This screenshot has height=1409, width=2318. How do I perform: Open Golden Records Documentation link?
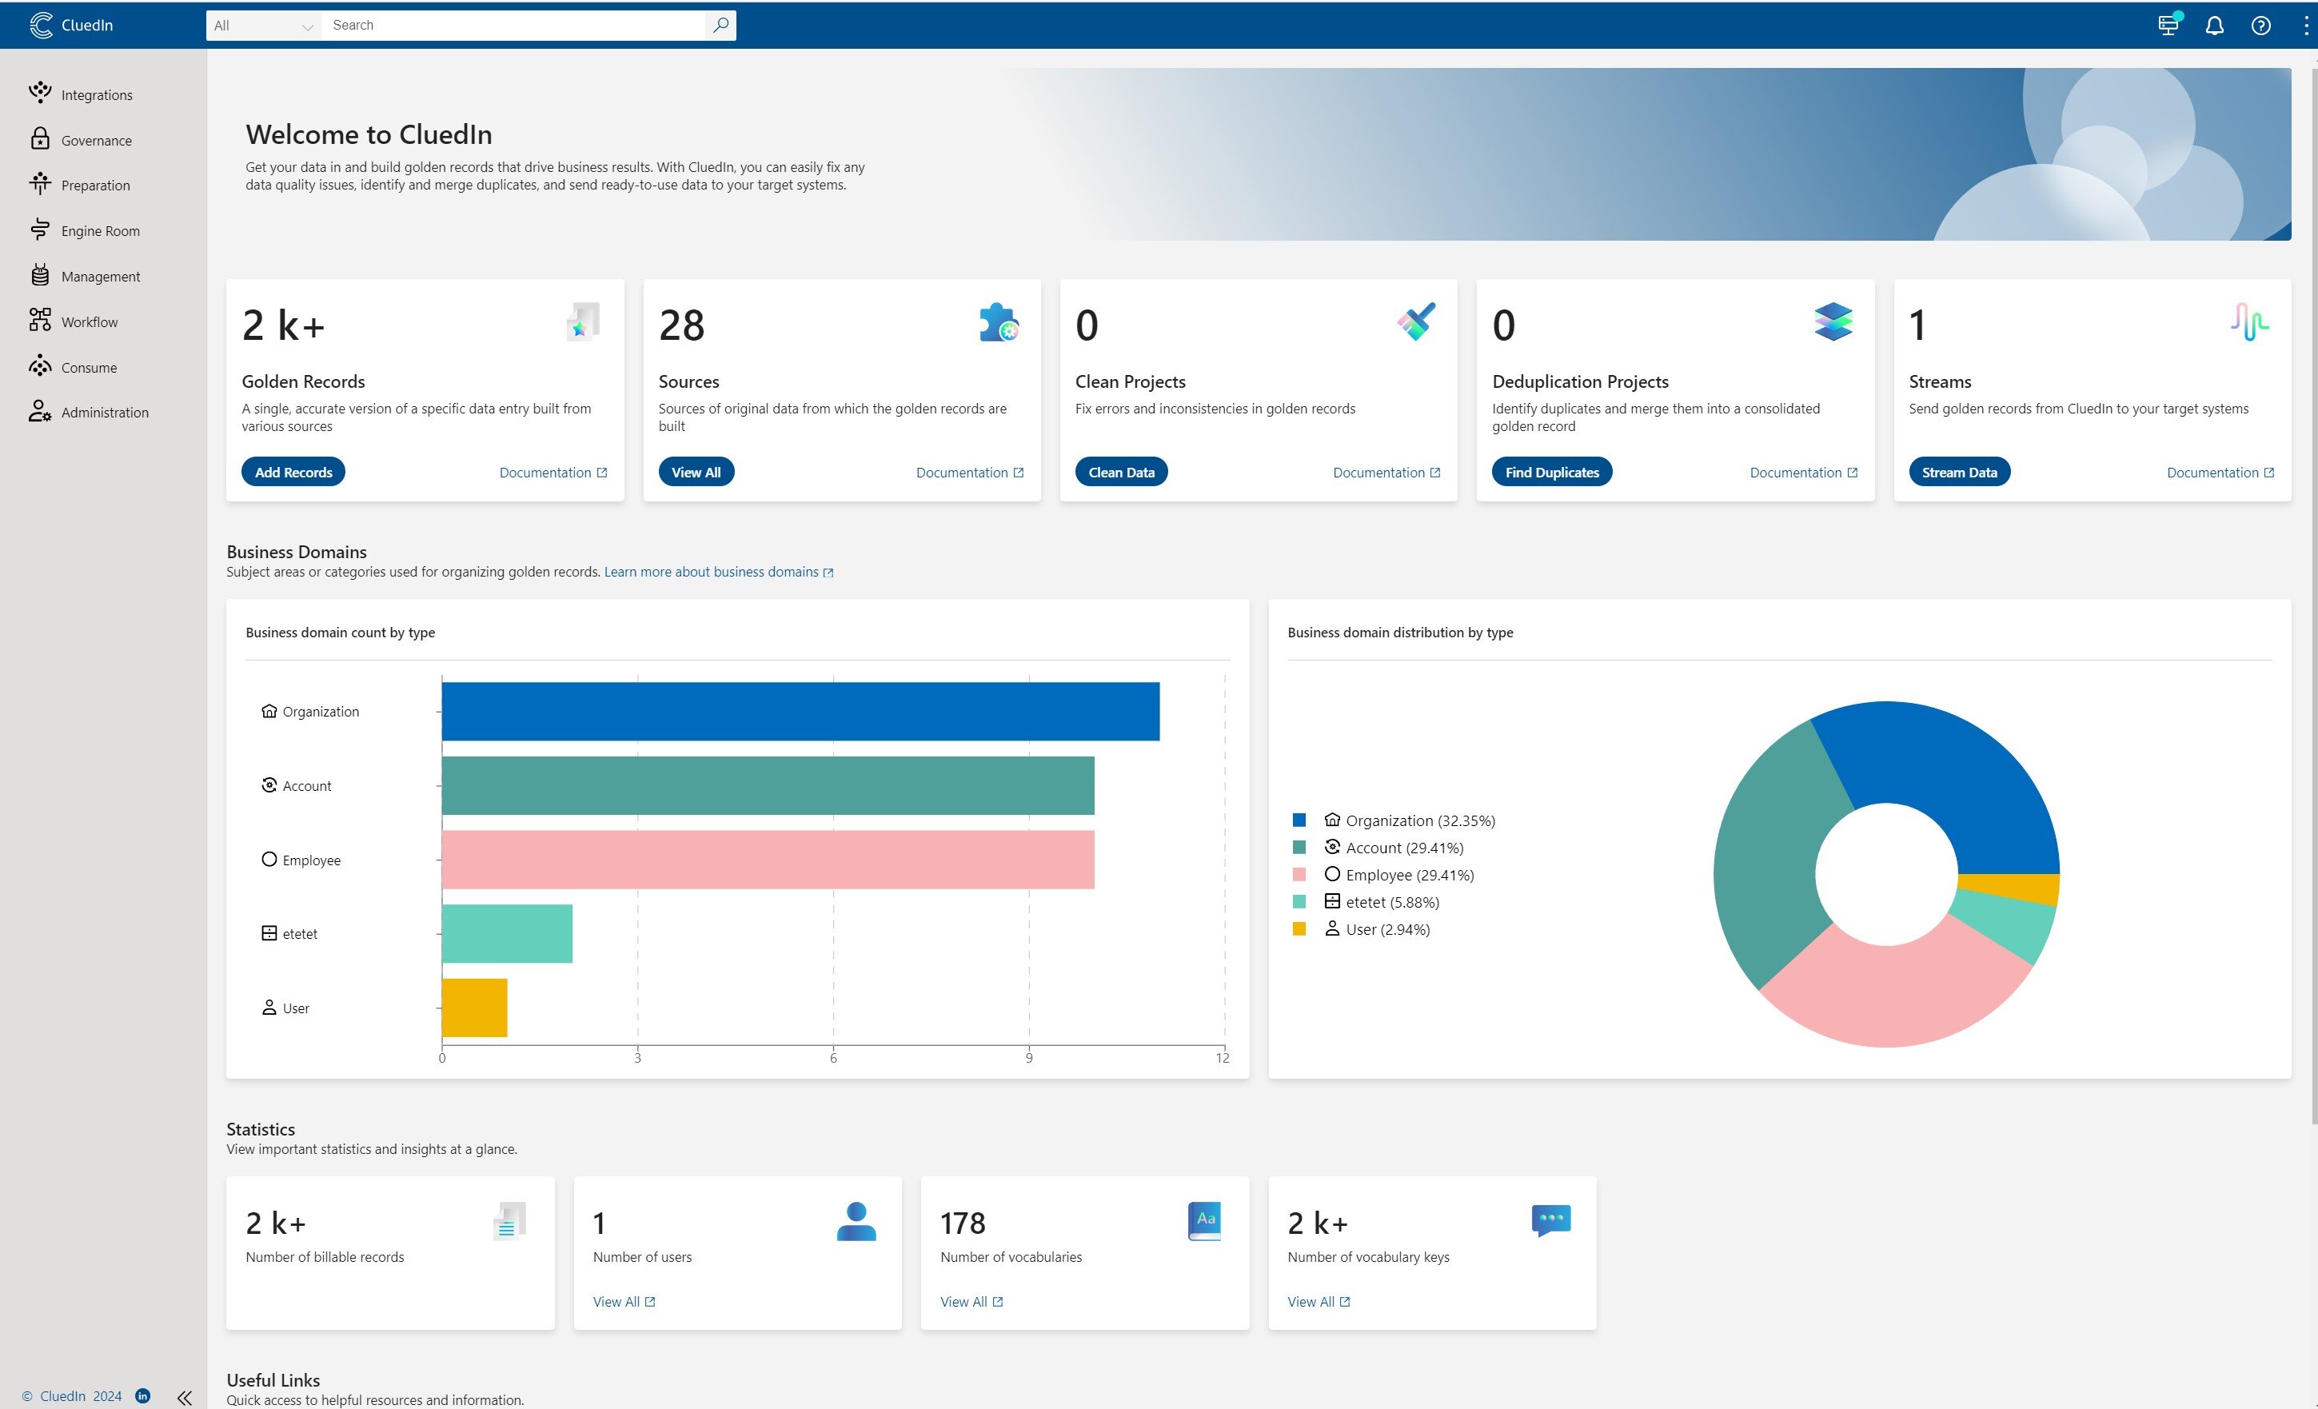tap(553, 472)
